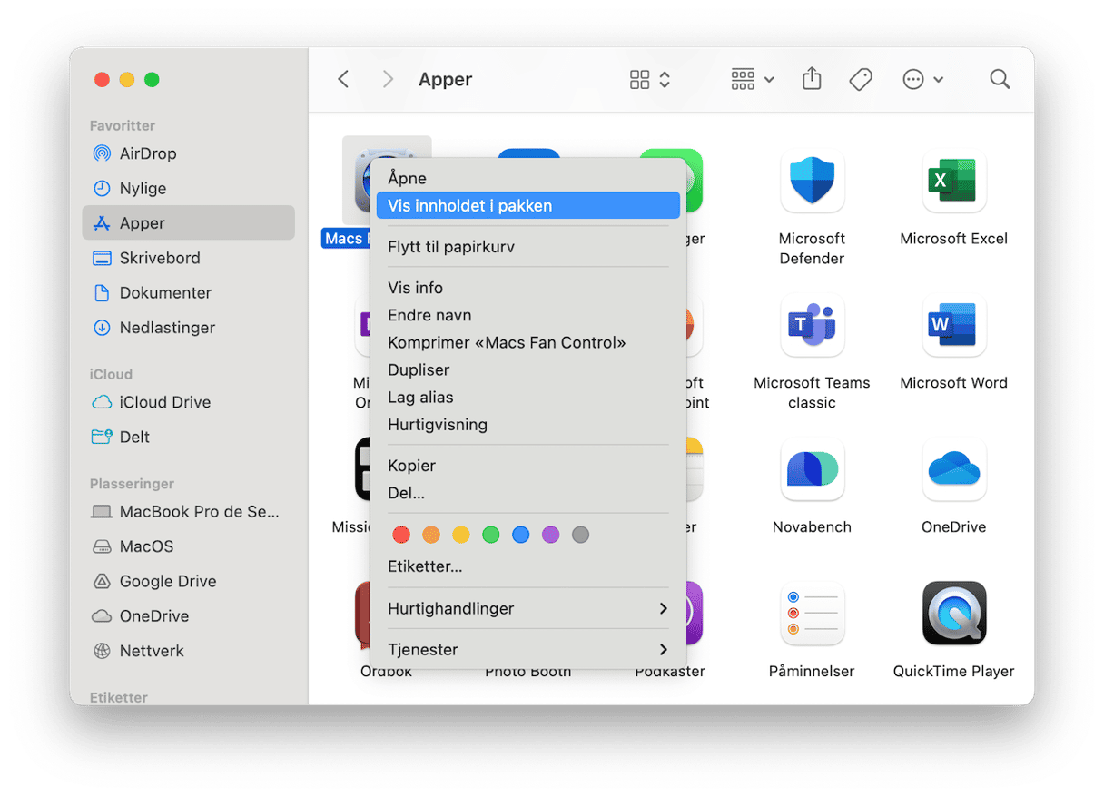
Task: Choose Åpne from the context menu
Action: click(x=527, y=178)
